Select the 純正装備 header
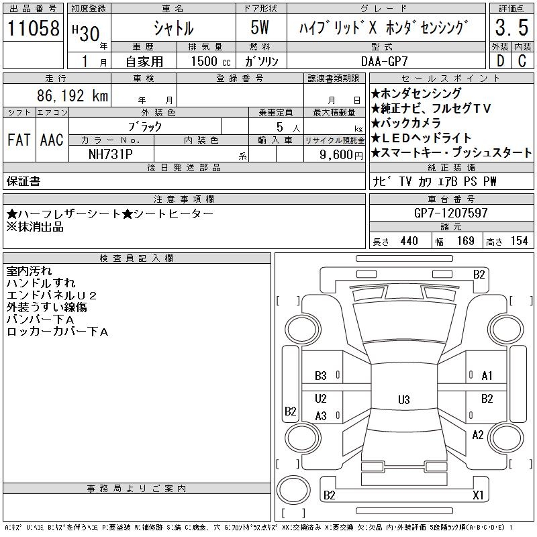Image resolution: width=537 pixels, height=537 pixels. (x=451, y=167)
